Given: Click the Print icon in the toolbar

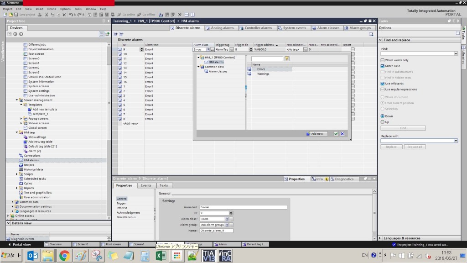Looking at the screenshot, I should [x=40, y=14].
